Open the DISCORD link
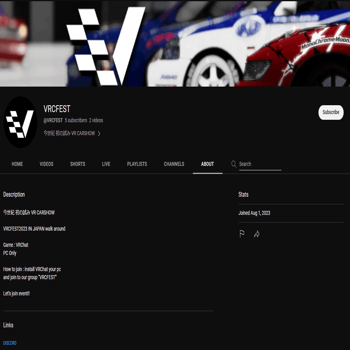The image size is (350, 350). [x=10, y=343]
